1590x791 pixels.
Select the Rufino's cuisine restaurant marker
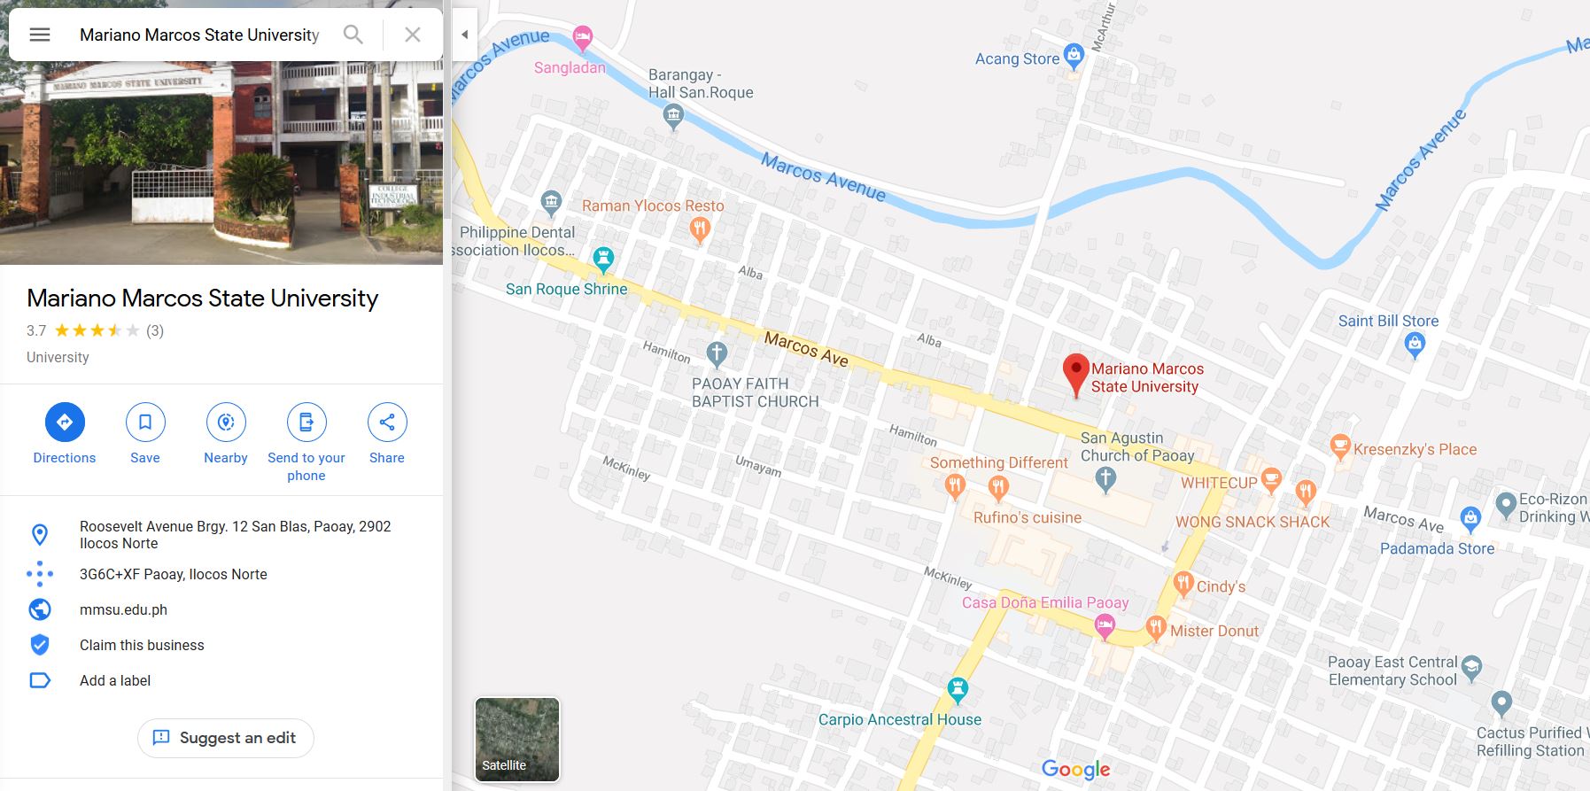point(998,487)
